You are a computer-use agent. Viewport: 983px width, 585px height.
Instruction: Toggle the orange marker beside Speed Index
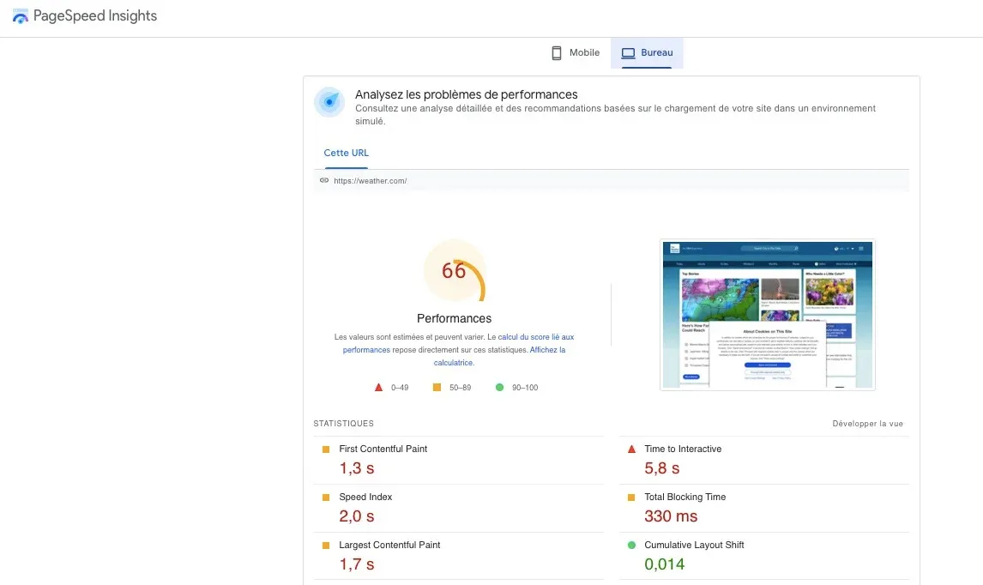click(326, 497)
